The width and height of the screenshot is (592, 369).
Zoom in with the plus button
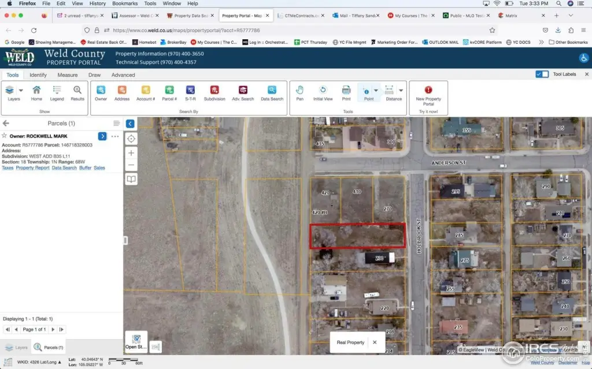tap(131, 153)
